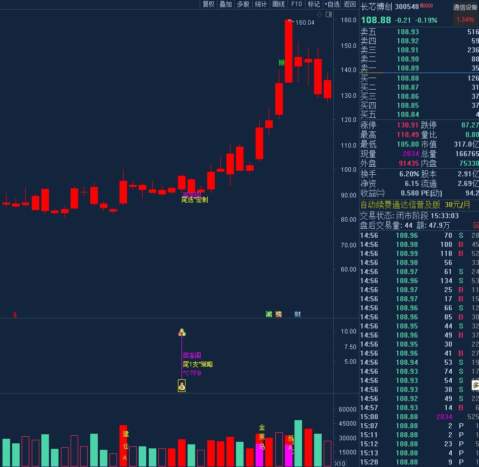Click the X10 volume scale label
The height and width of the screenshot is (467, 479).
(340, 463)
